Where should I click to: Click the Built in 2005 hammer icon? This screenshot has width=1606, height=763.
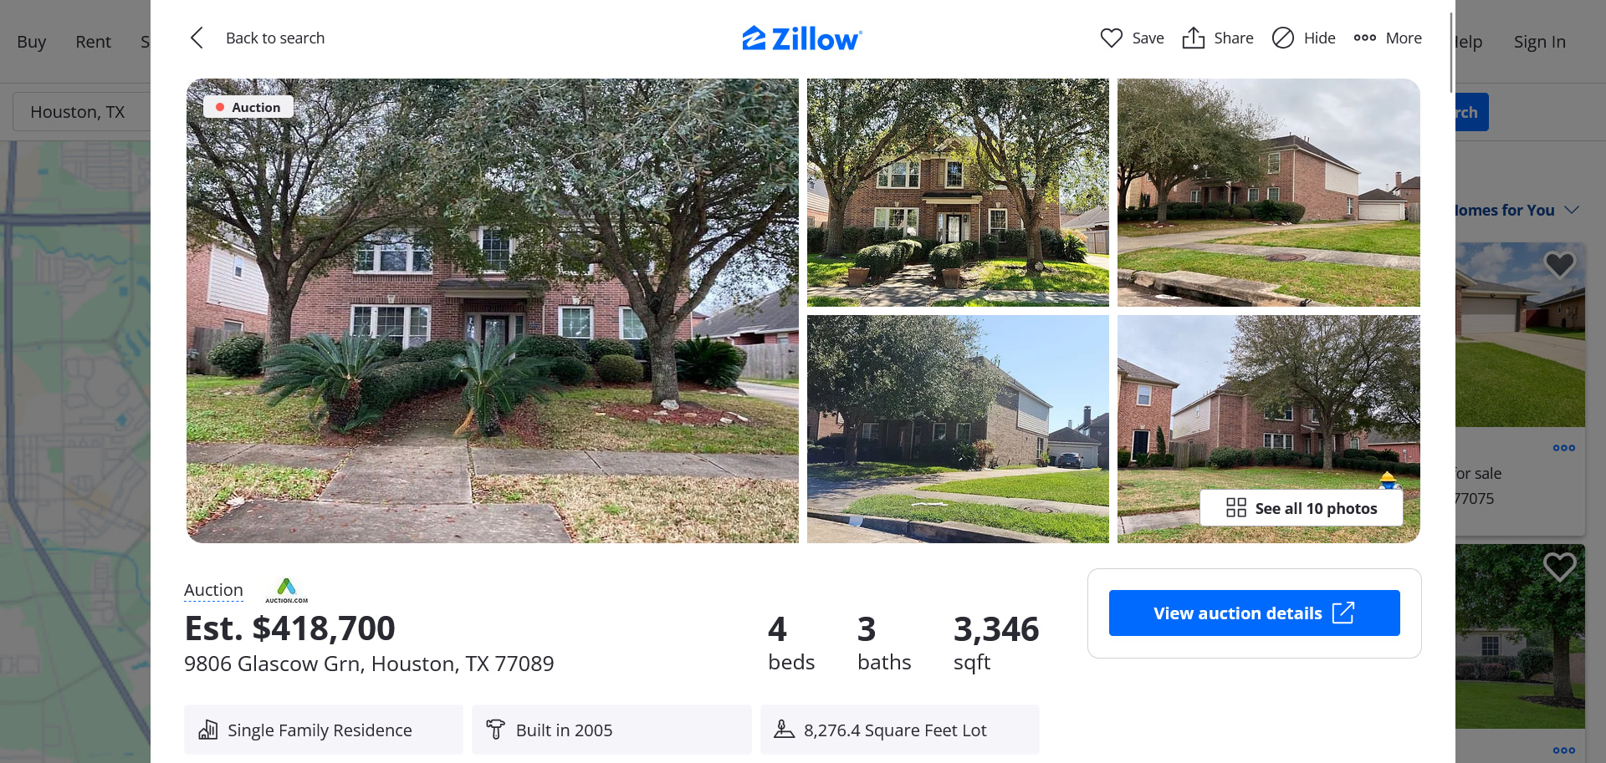pyautogui.click(x=495, y=730)
